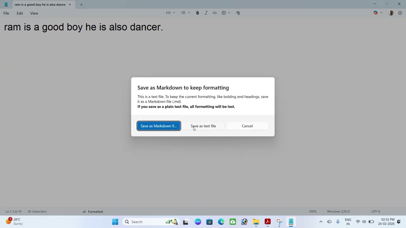Image resolution: width=406 pixels, height=228 pixels.
Task: Click the clear formatting icon
Action: 238,13
